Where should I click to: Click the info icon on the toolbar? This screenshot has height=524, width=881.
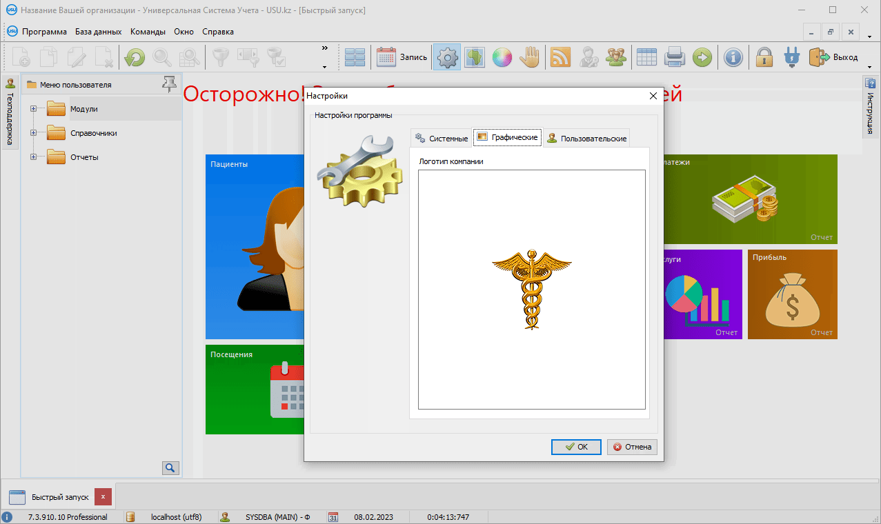coord(733,57)
